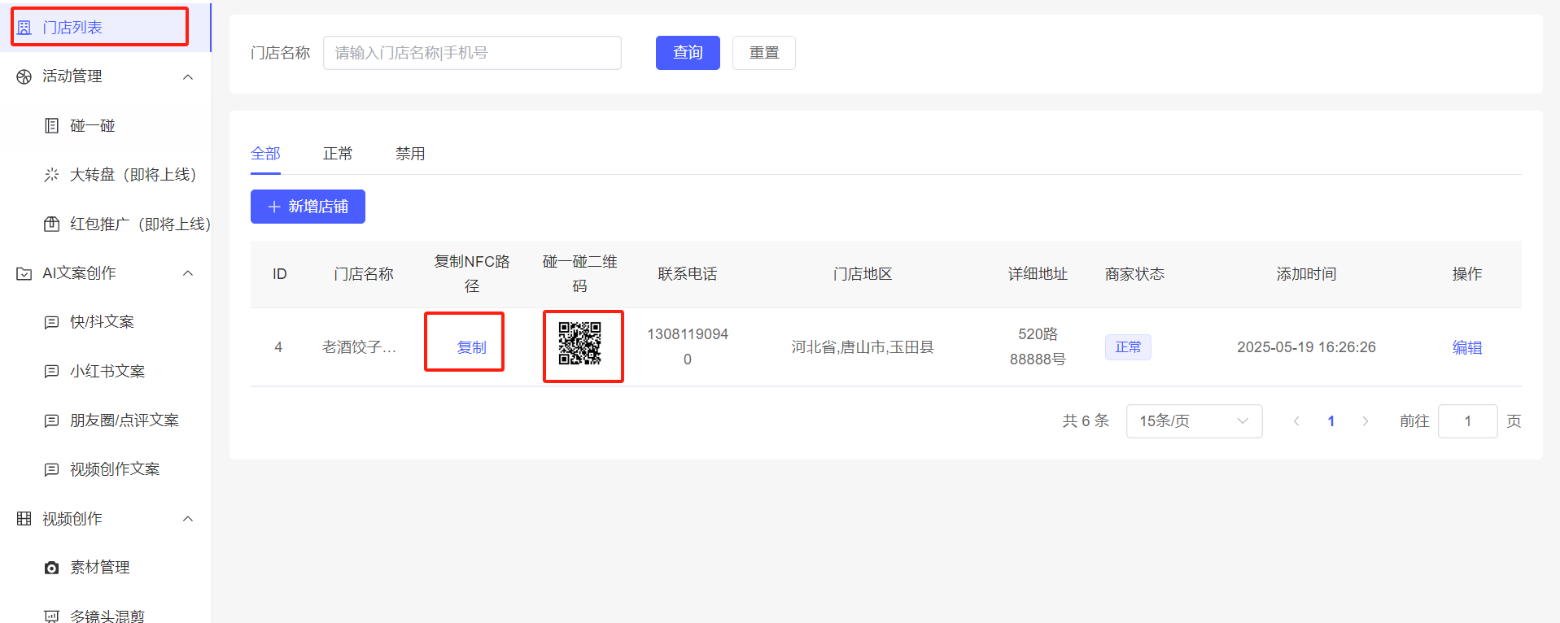
Task: Click the 素材管理 camera icon
Action: click(x=51, y=568)
